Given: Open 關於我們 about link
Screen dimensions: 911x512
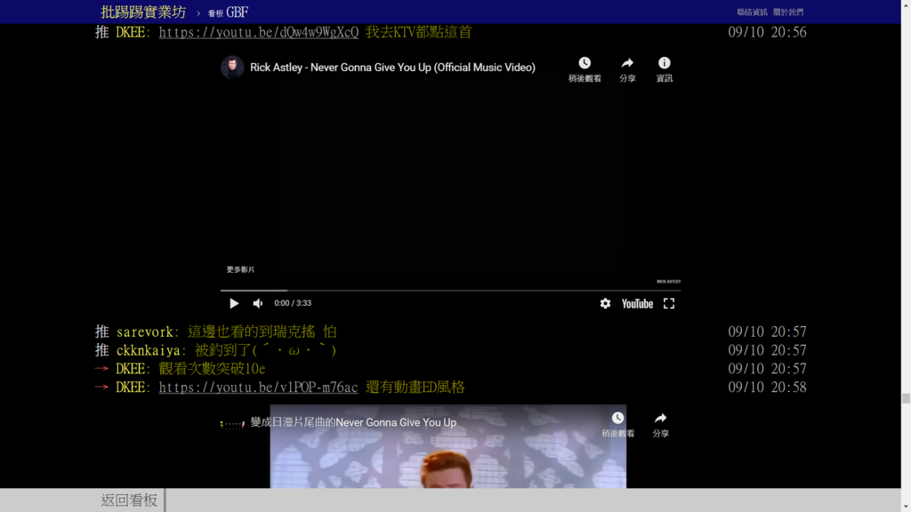Looking at the screenshot, I should point(788,12).
